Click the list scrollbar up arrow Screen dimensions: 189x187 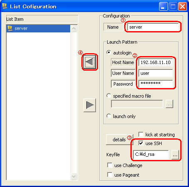pyautogui.click(x=74, y=29)
